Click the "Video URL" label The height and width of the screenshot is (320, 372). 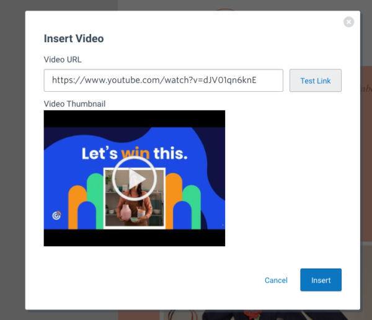click(63, 60)
